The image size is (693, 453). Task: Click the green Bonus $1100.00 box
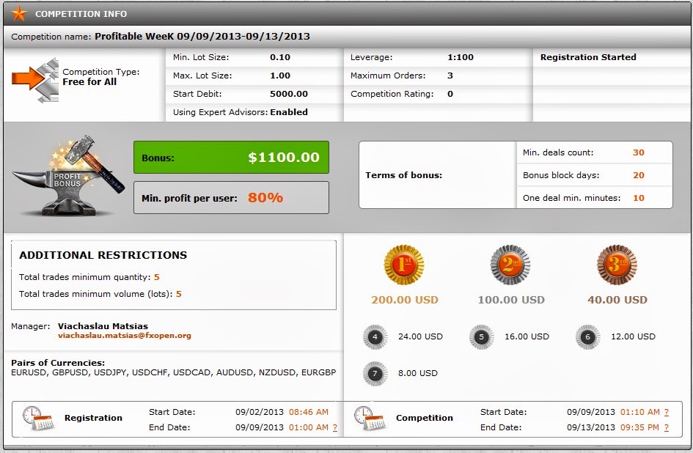click(x=231, y=158)
